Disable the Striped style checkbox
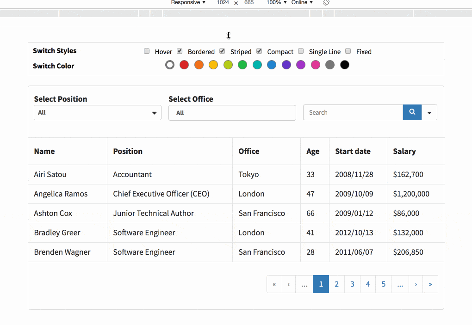The height and width of the screenshot is (325, 472). (222, 51)
